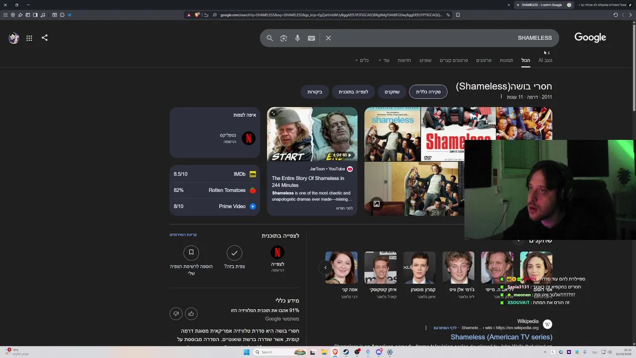Expand the כלים tools dropdown
The width and height of the screenshot is (636, 358).
362,60
